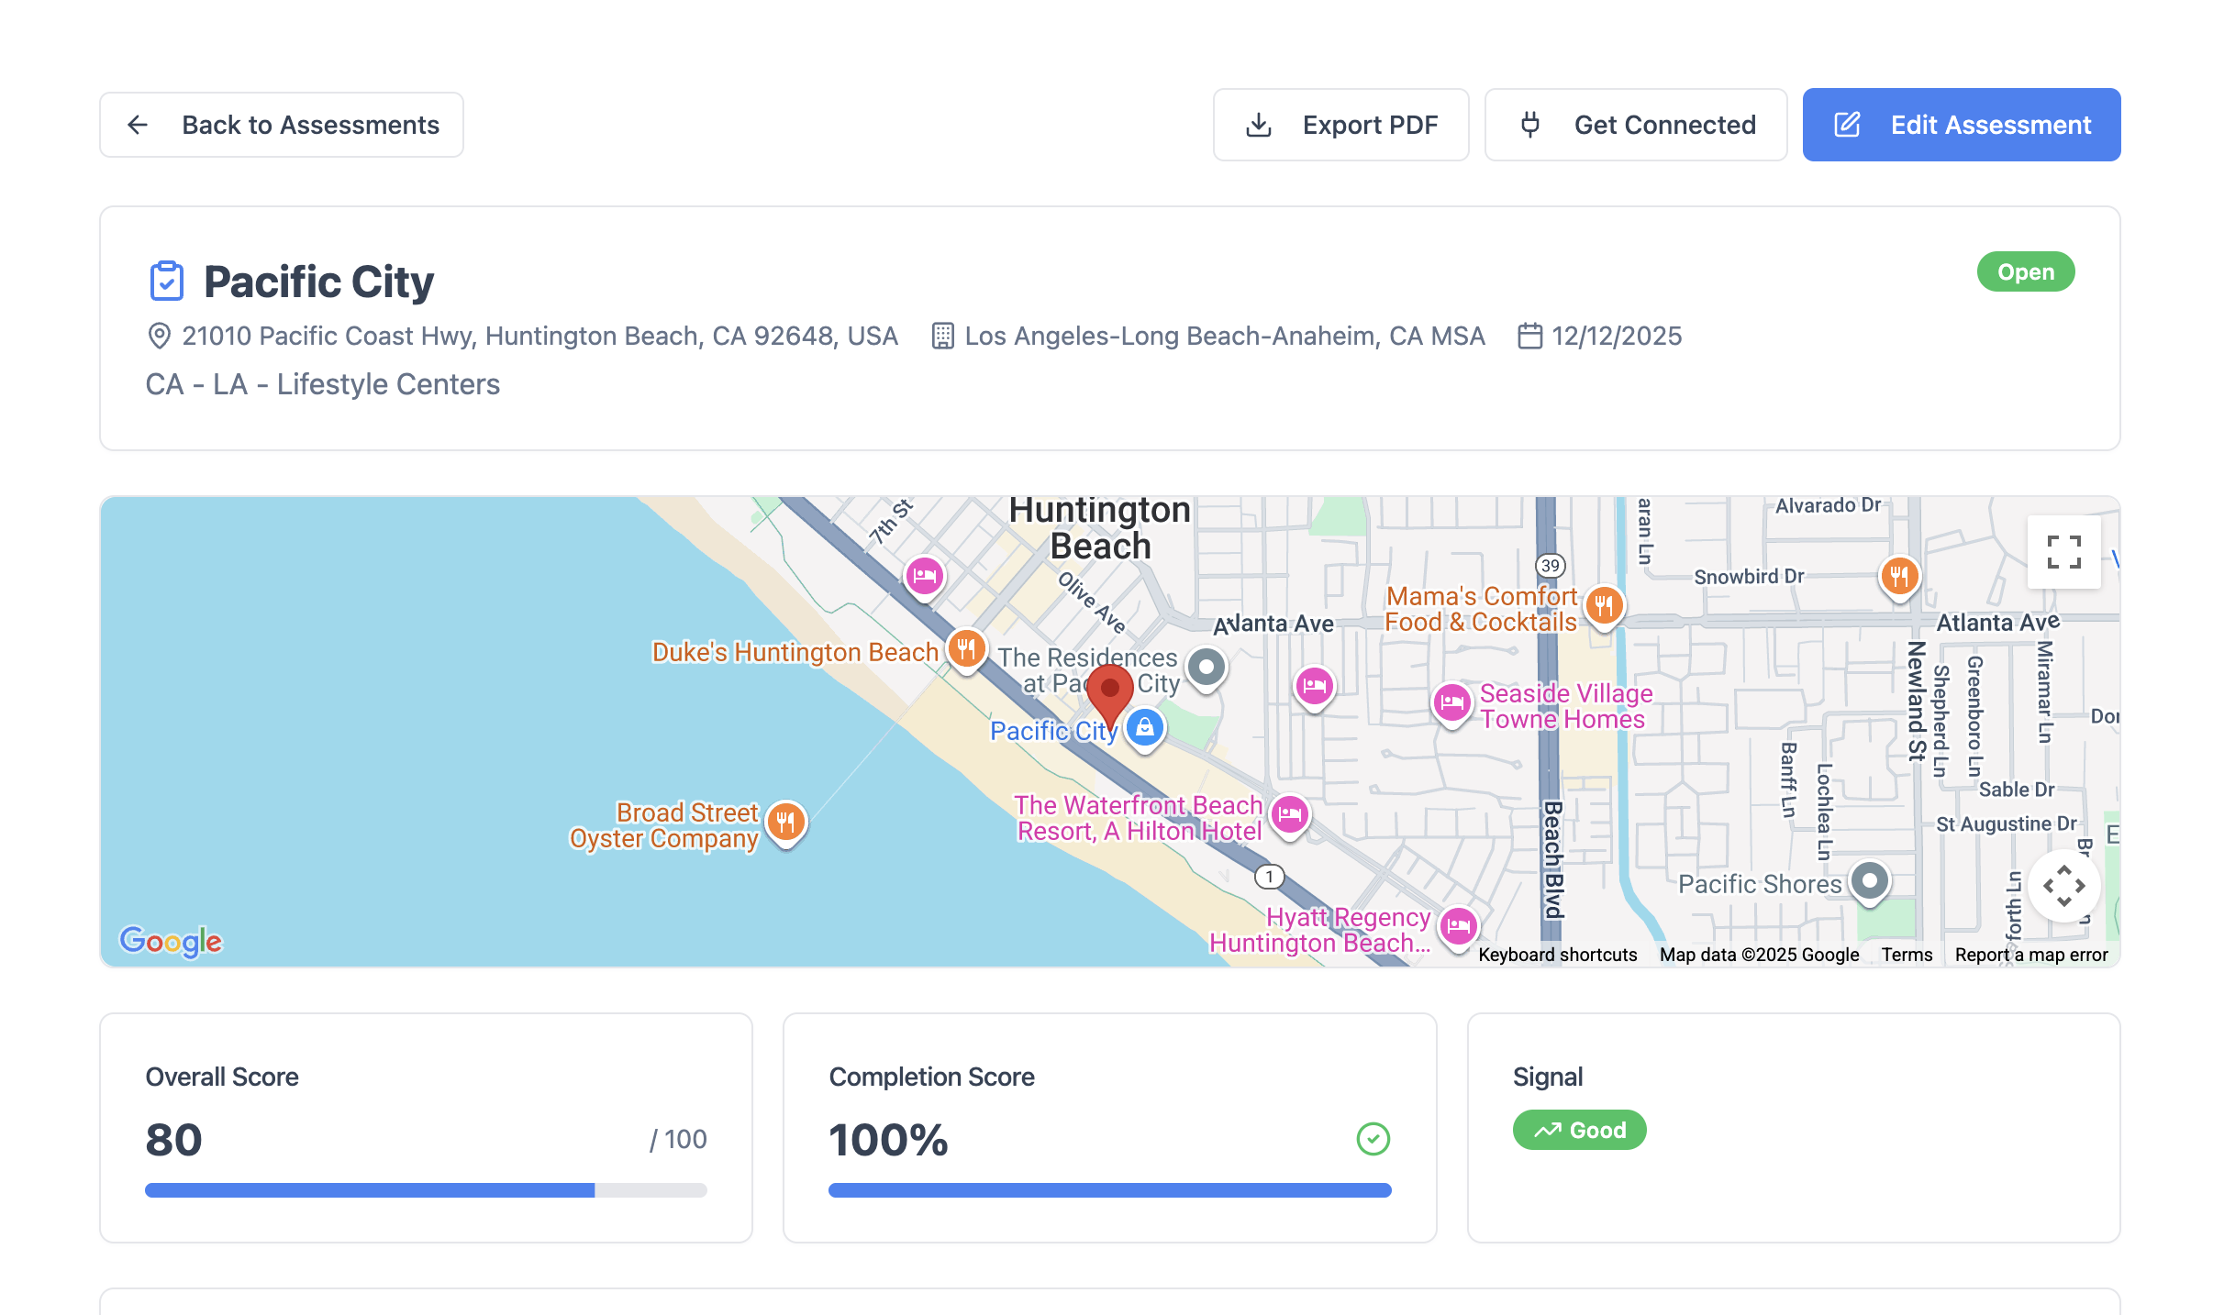Click the Overall Score progress bar
This screenshot has width=2213, height=1315.
(426, 1190)
